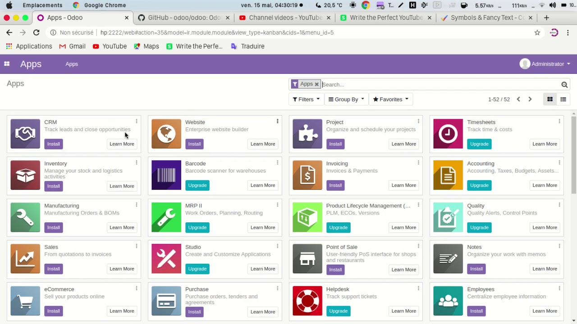Switch to Write the Perfect YouTube tab

386,18
